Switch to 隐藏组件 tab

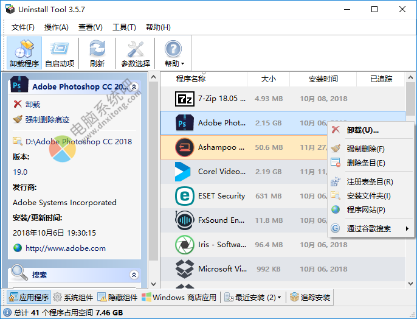coord(117,297)
